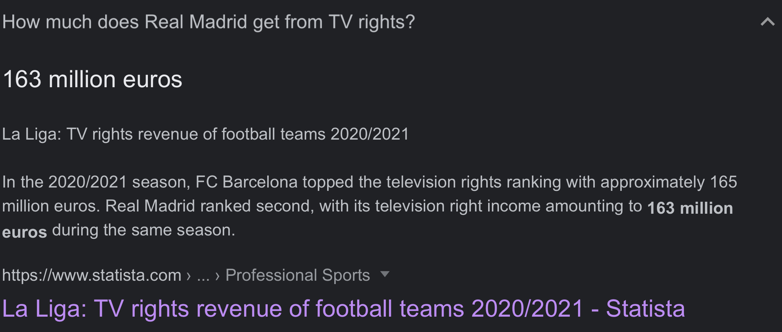
Task: Click the bold "163 million" text in snippet
Action: (x=690, y=208)
